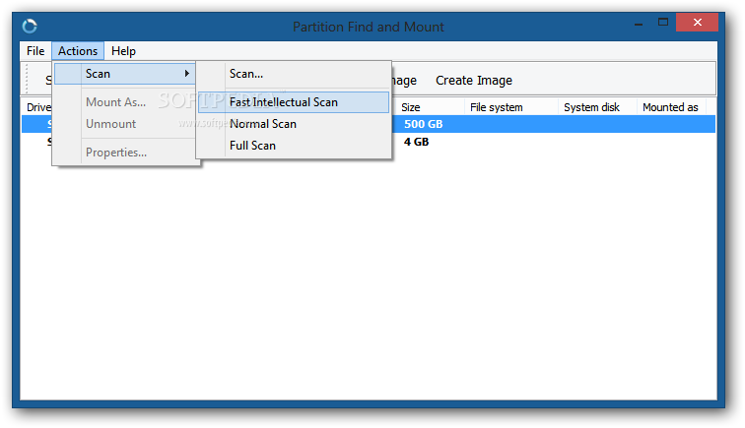Click the Scan submenu arrow indicator
This screenshot has width=745, height=428.
187,74
